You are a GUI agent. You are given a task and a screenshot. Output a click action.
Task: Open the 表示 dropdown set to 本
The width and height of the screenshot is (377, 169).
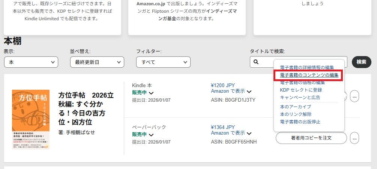(31, 62)
